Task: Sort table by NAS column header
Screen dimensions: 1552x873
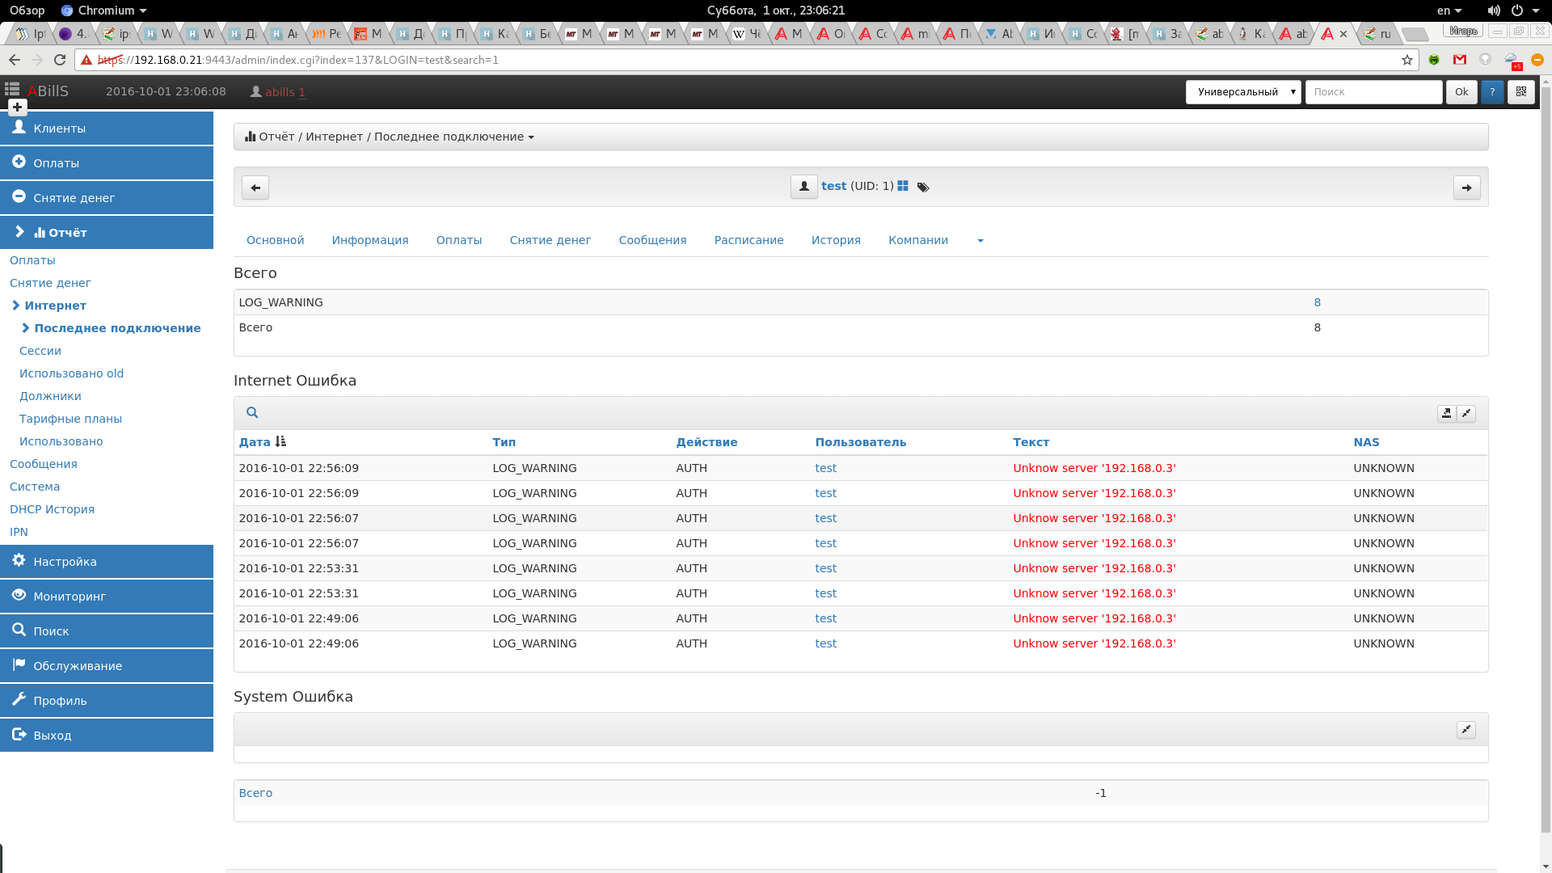Action: 1366,442
